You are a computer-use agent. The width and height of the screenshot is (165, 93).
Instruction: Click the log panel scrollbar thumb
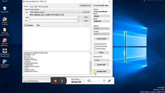coord(90,67)
